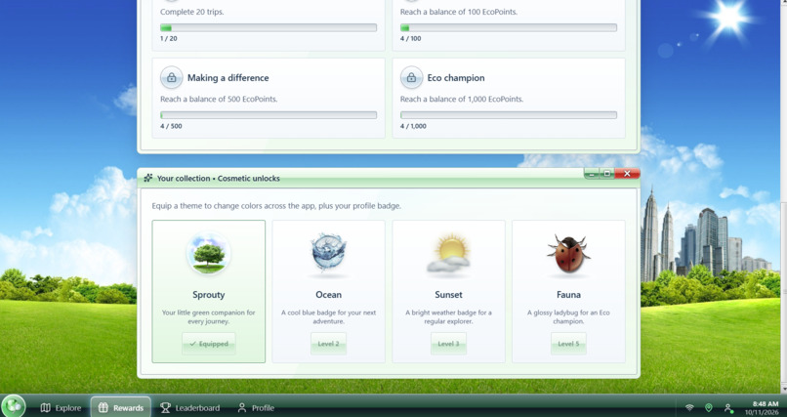Click the Ocean theme name
This screenshot has width=787, height=417.
click(328, 295)
